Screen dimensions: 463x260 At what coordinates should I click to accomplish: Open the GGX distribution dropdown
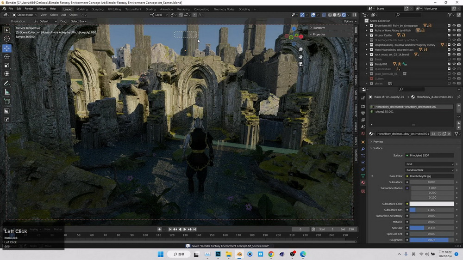click(x=430, y=164)
